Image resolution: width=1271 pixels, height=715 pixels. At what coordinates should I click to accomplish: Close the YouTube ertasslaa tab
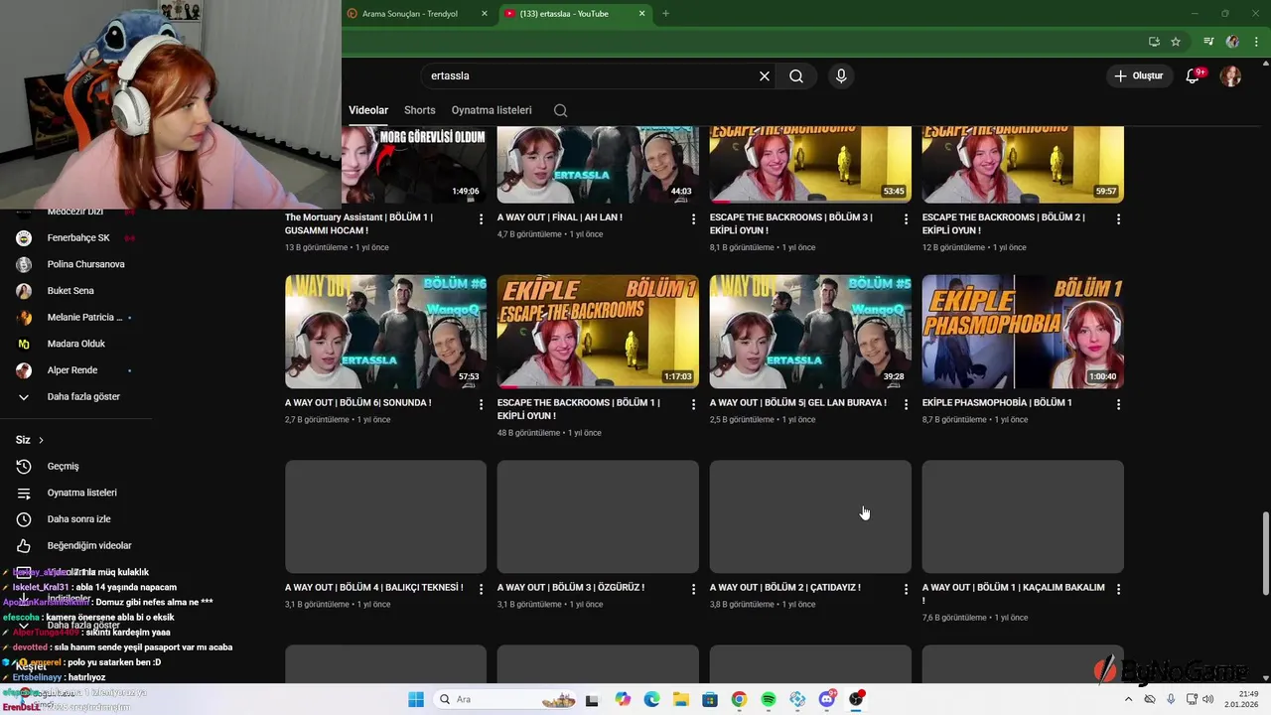641,14
